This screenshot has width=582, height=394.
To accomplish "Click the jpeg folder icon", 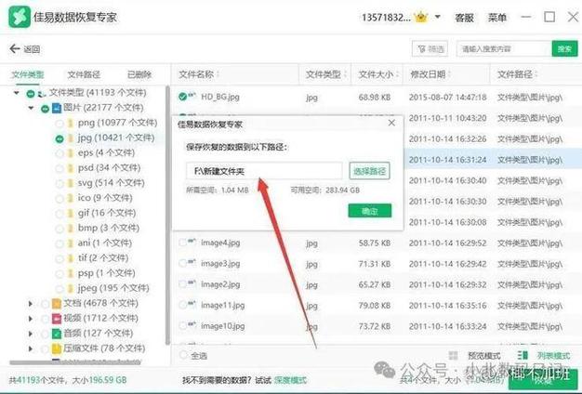I will coord(70,288).
